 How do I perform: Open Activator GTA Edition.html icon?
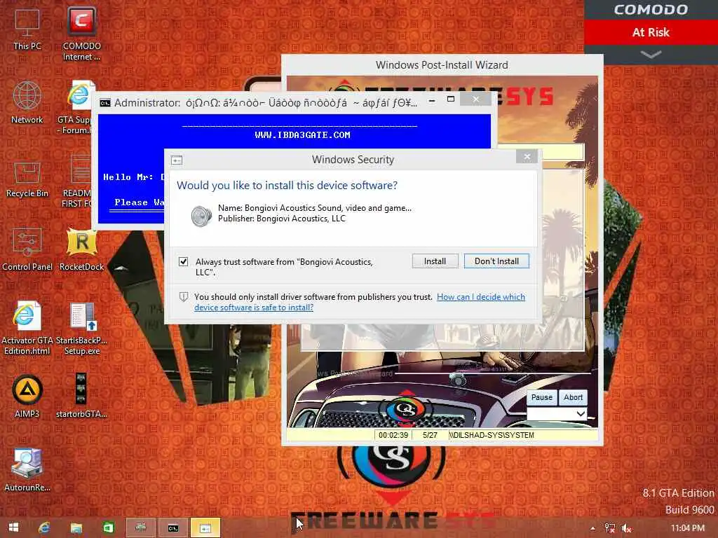click(x=27, y=329)
